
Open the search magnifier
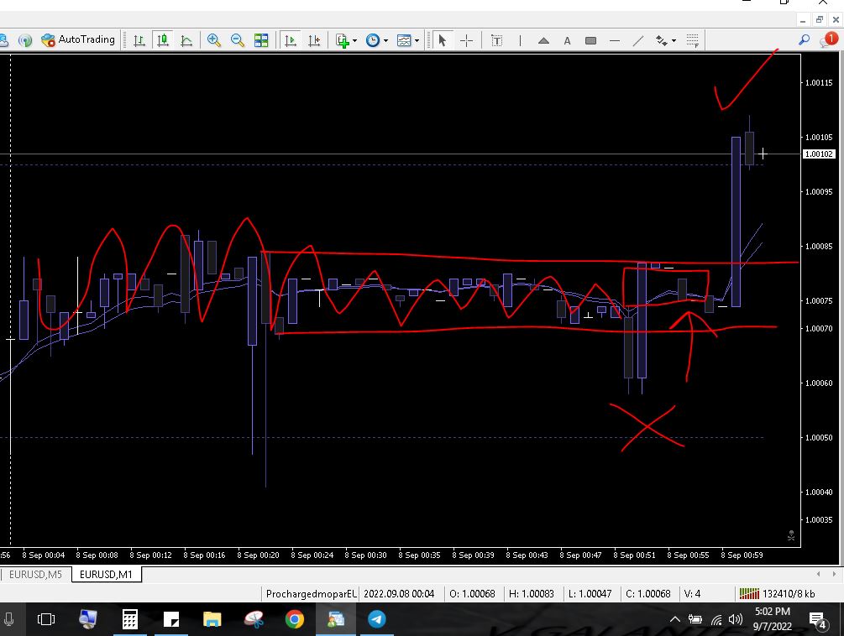tap(804, 39)
